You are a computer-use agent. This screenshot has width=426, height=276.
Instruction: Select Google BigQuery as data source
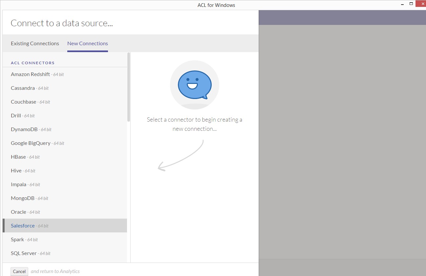tap(31, 143)
